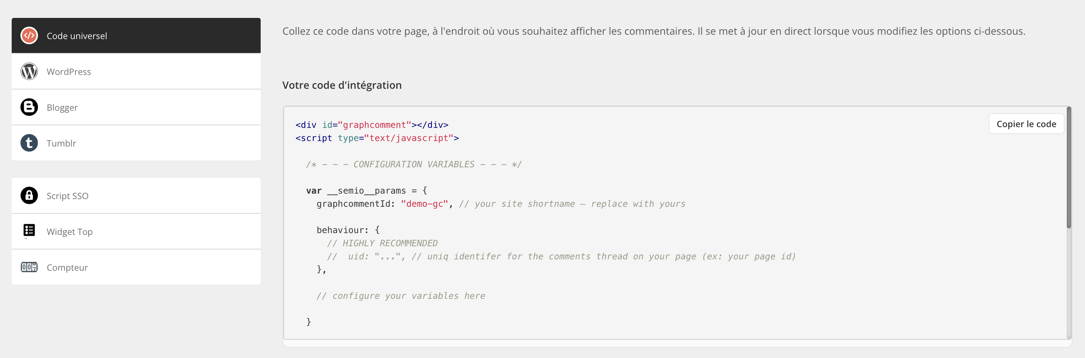Screen dimensions: 1085x358
Task: Choose Blogger from the sidebar
Action: click(136, 107)
